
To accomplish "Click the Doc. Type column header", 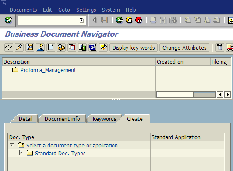I will [x=79, y=137].
